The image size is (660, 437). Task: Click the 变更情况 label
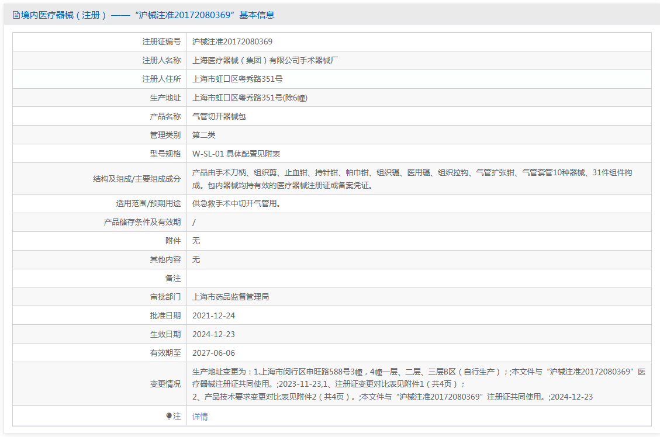(165, 384)
